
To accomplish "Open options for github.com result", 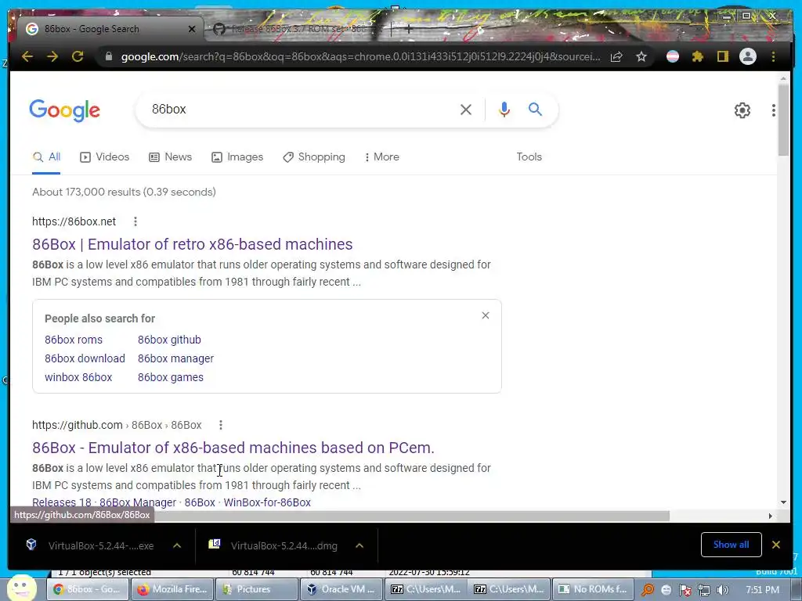I will tap(220, 425).
